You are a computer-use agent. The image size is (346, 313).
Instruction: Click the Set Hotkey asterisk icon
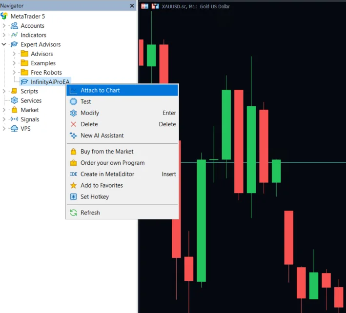pos(73,196)
